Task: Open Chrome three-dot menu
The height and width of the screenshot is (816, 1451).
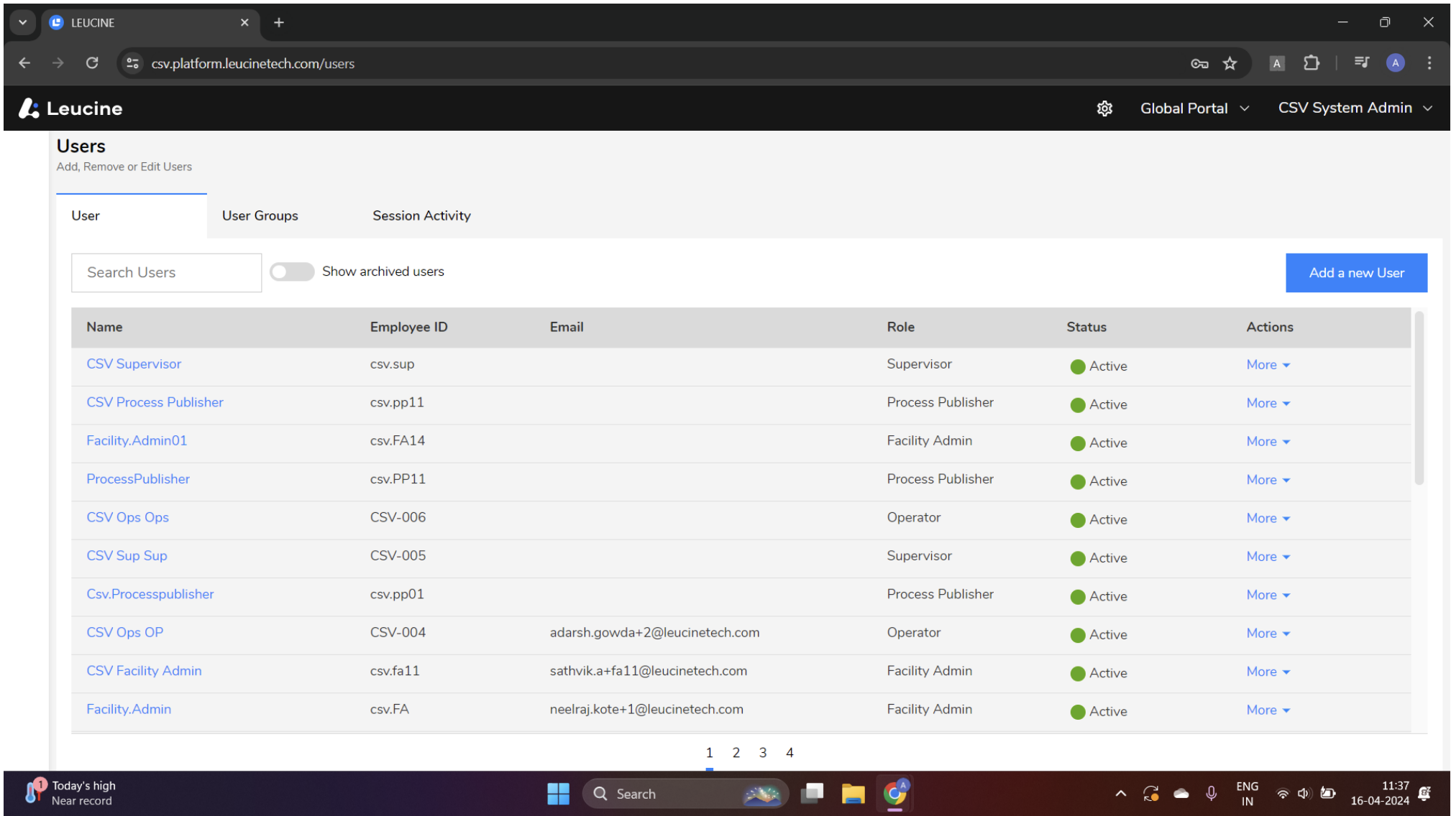Action: (x=1429, y=63)
